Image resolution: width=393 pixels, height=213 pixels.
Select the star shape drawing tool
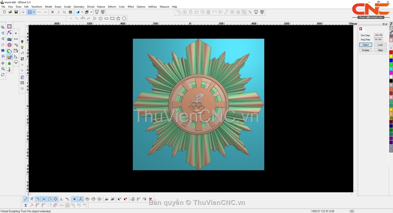(x=118, y=18)
